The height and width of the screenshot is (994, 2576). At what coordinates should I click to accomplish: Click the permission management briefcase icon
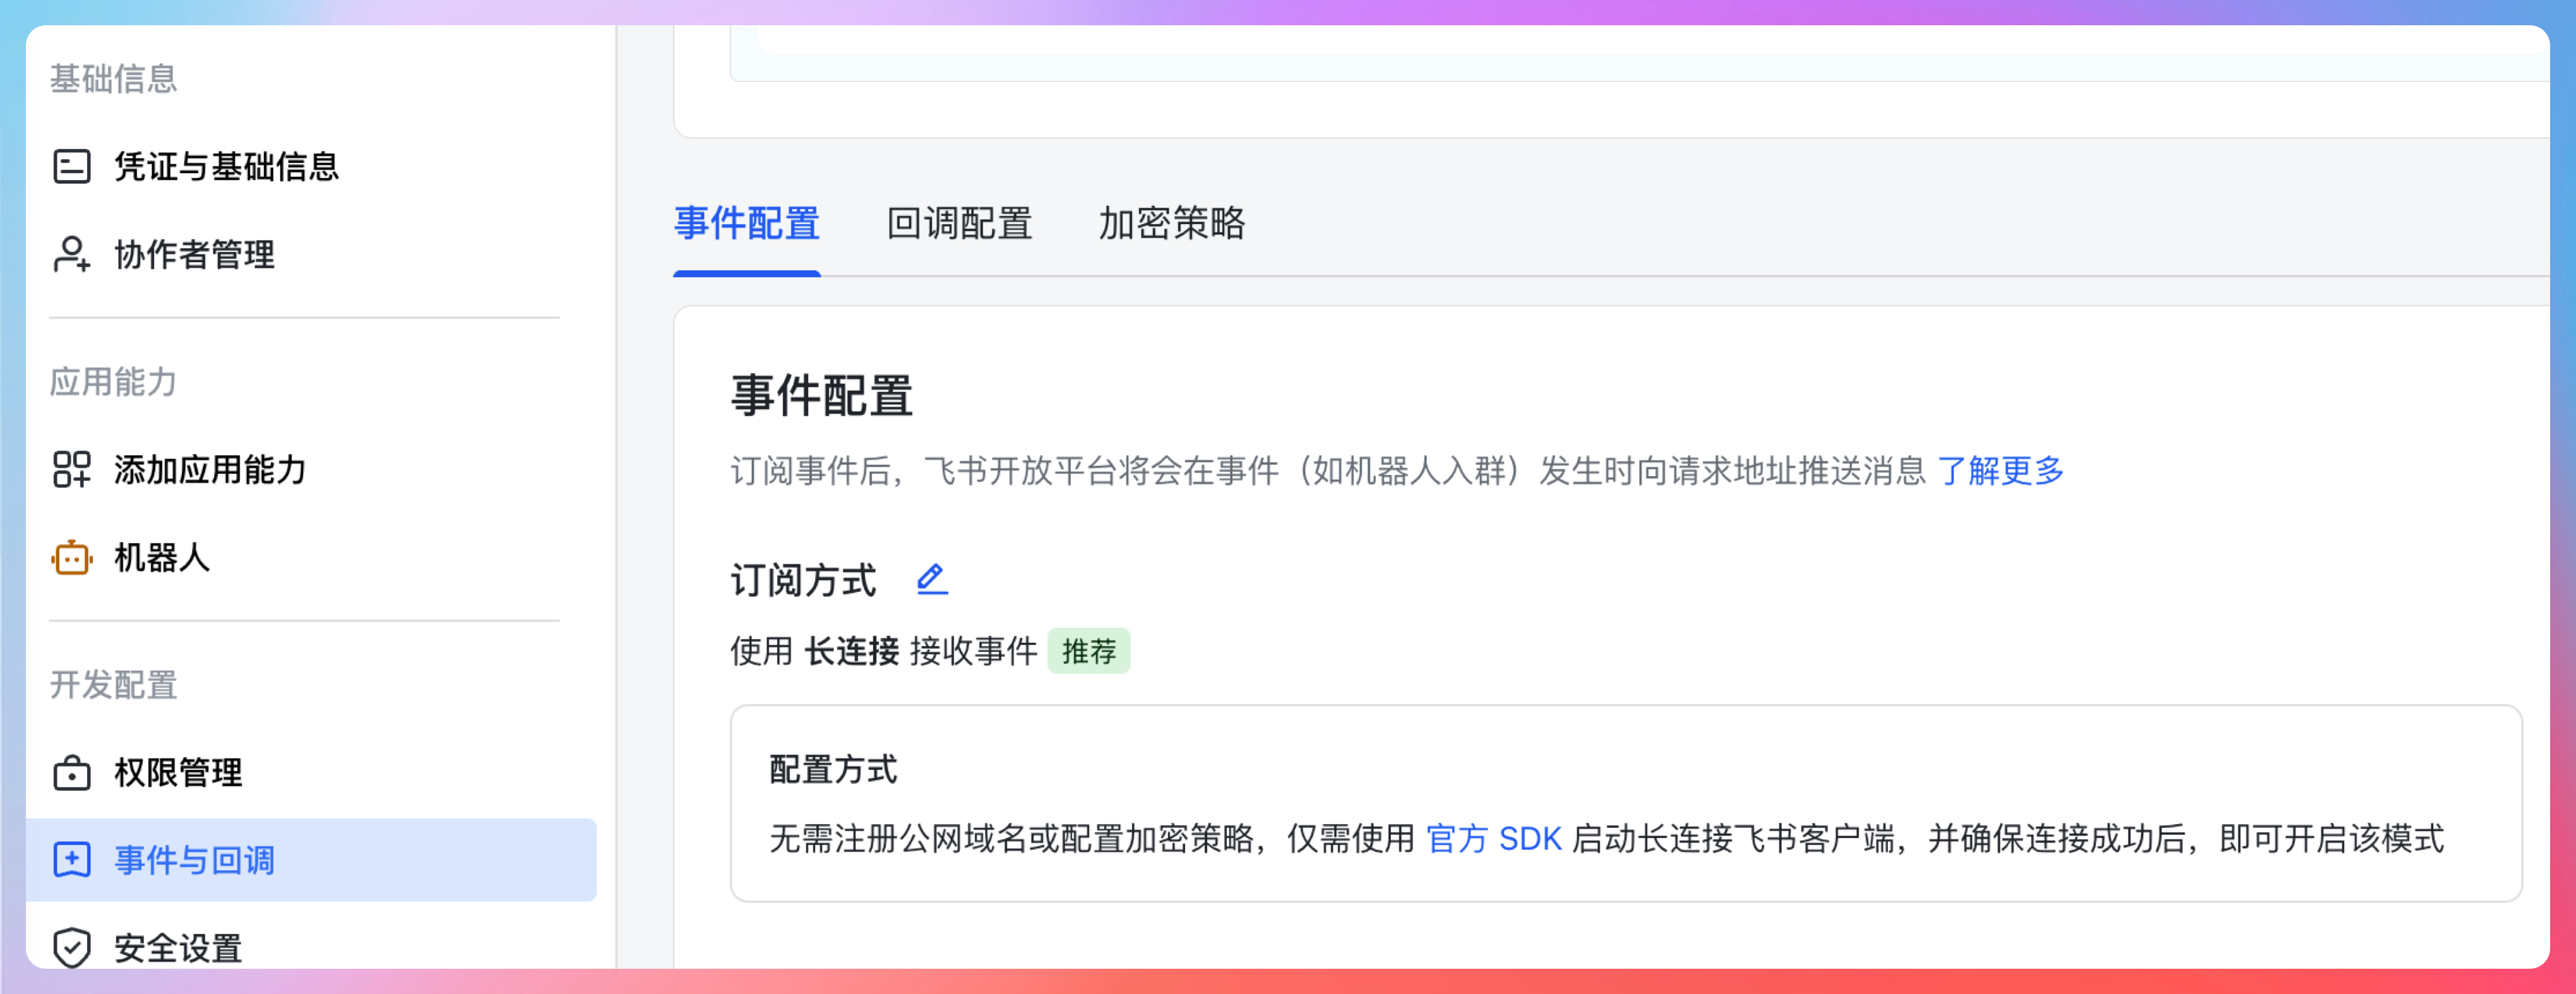pos(71,772)
